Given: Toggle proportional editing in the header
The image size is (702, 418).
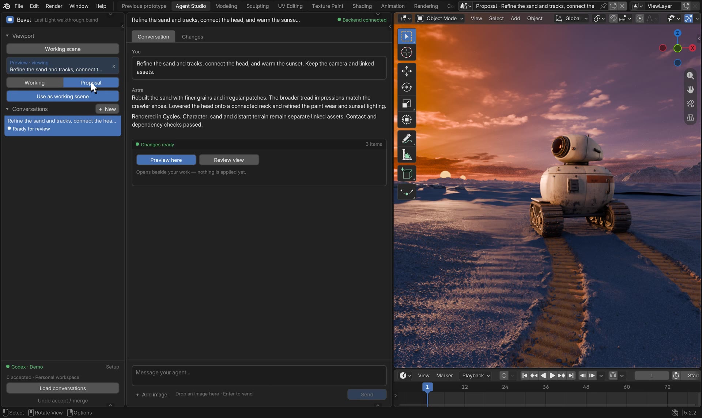Looking at the screenshot, I should [x=639, y=18].
